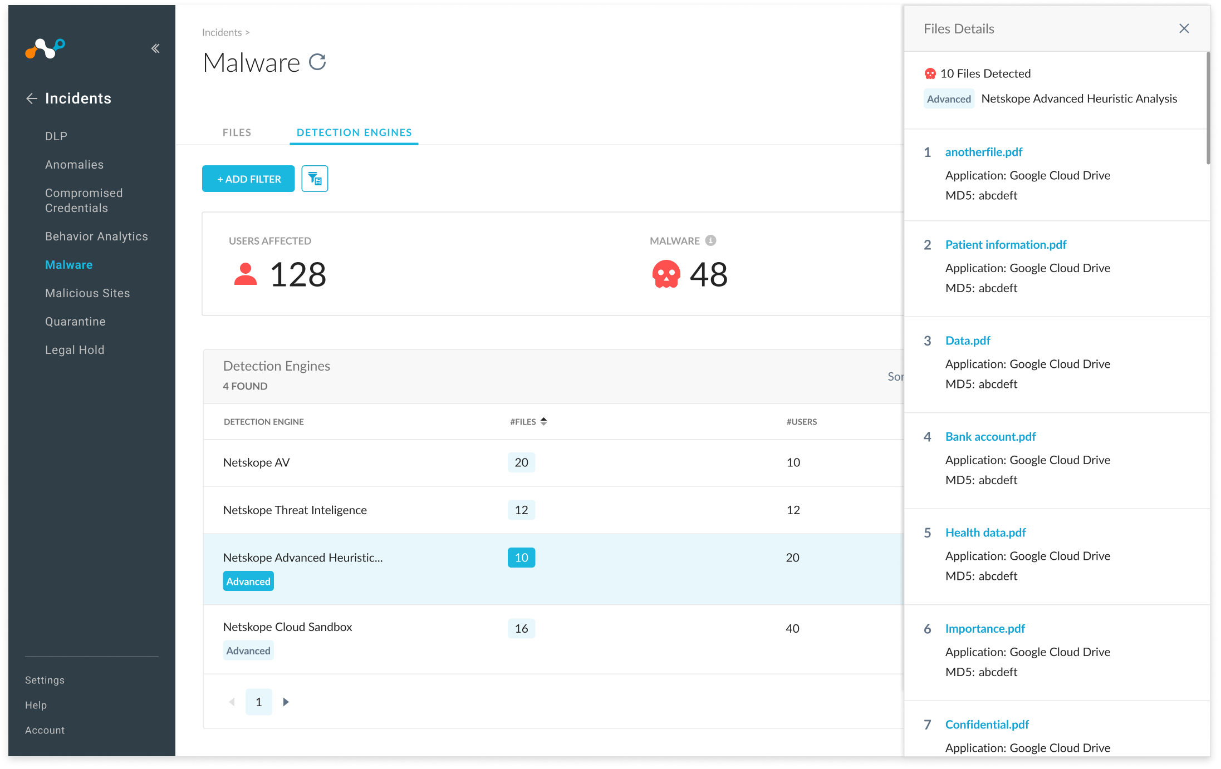Close the Files Details panel
Viewport: 1221px width, 769px height.
tap(1184, 28)
